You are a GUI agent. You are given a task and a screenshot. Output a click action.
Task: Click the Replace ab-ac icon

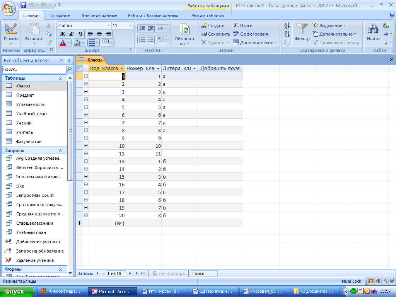coord(386,26)
